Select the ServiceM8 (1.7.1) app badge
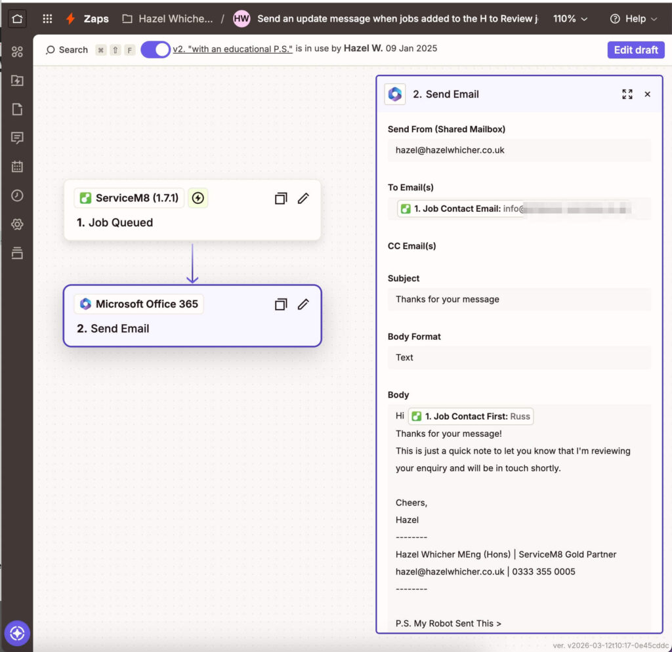672x652 pixels. coord(129,198)
